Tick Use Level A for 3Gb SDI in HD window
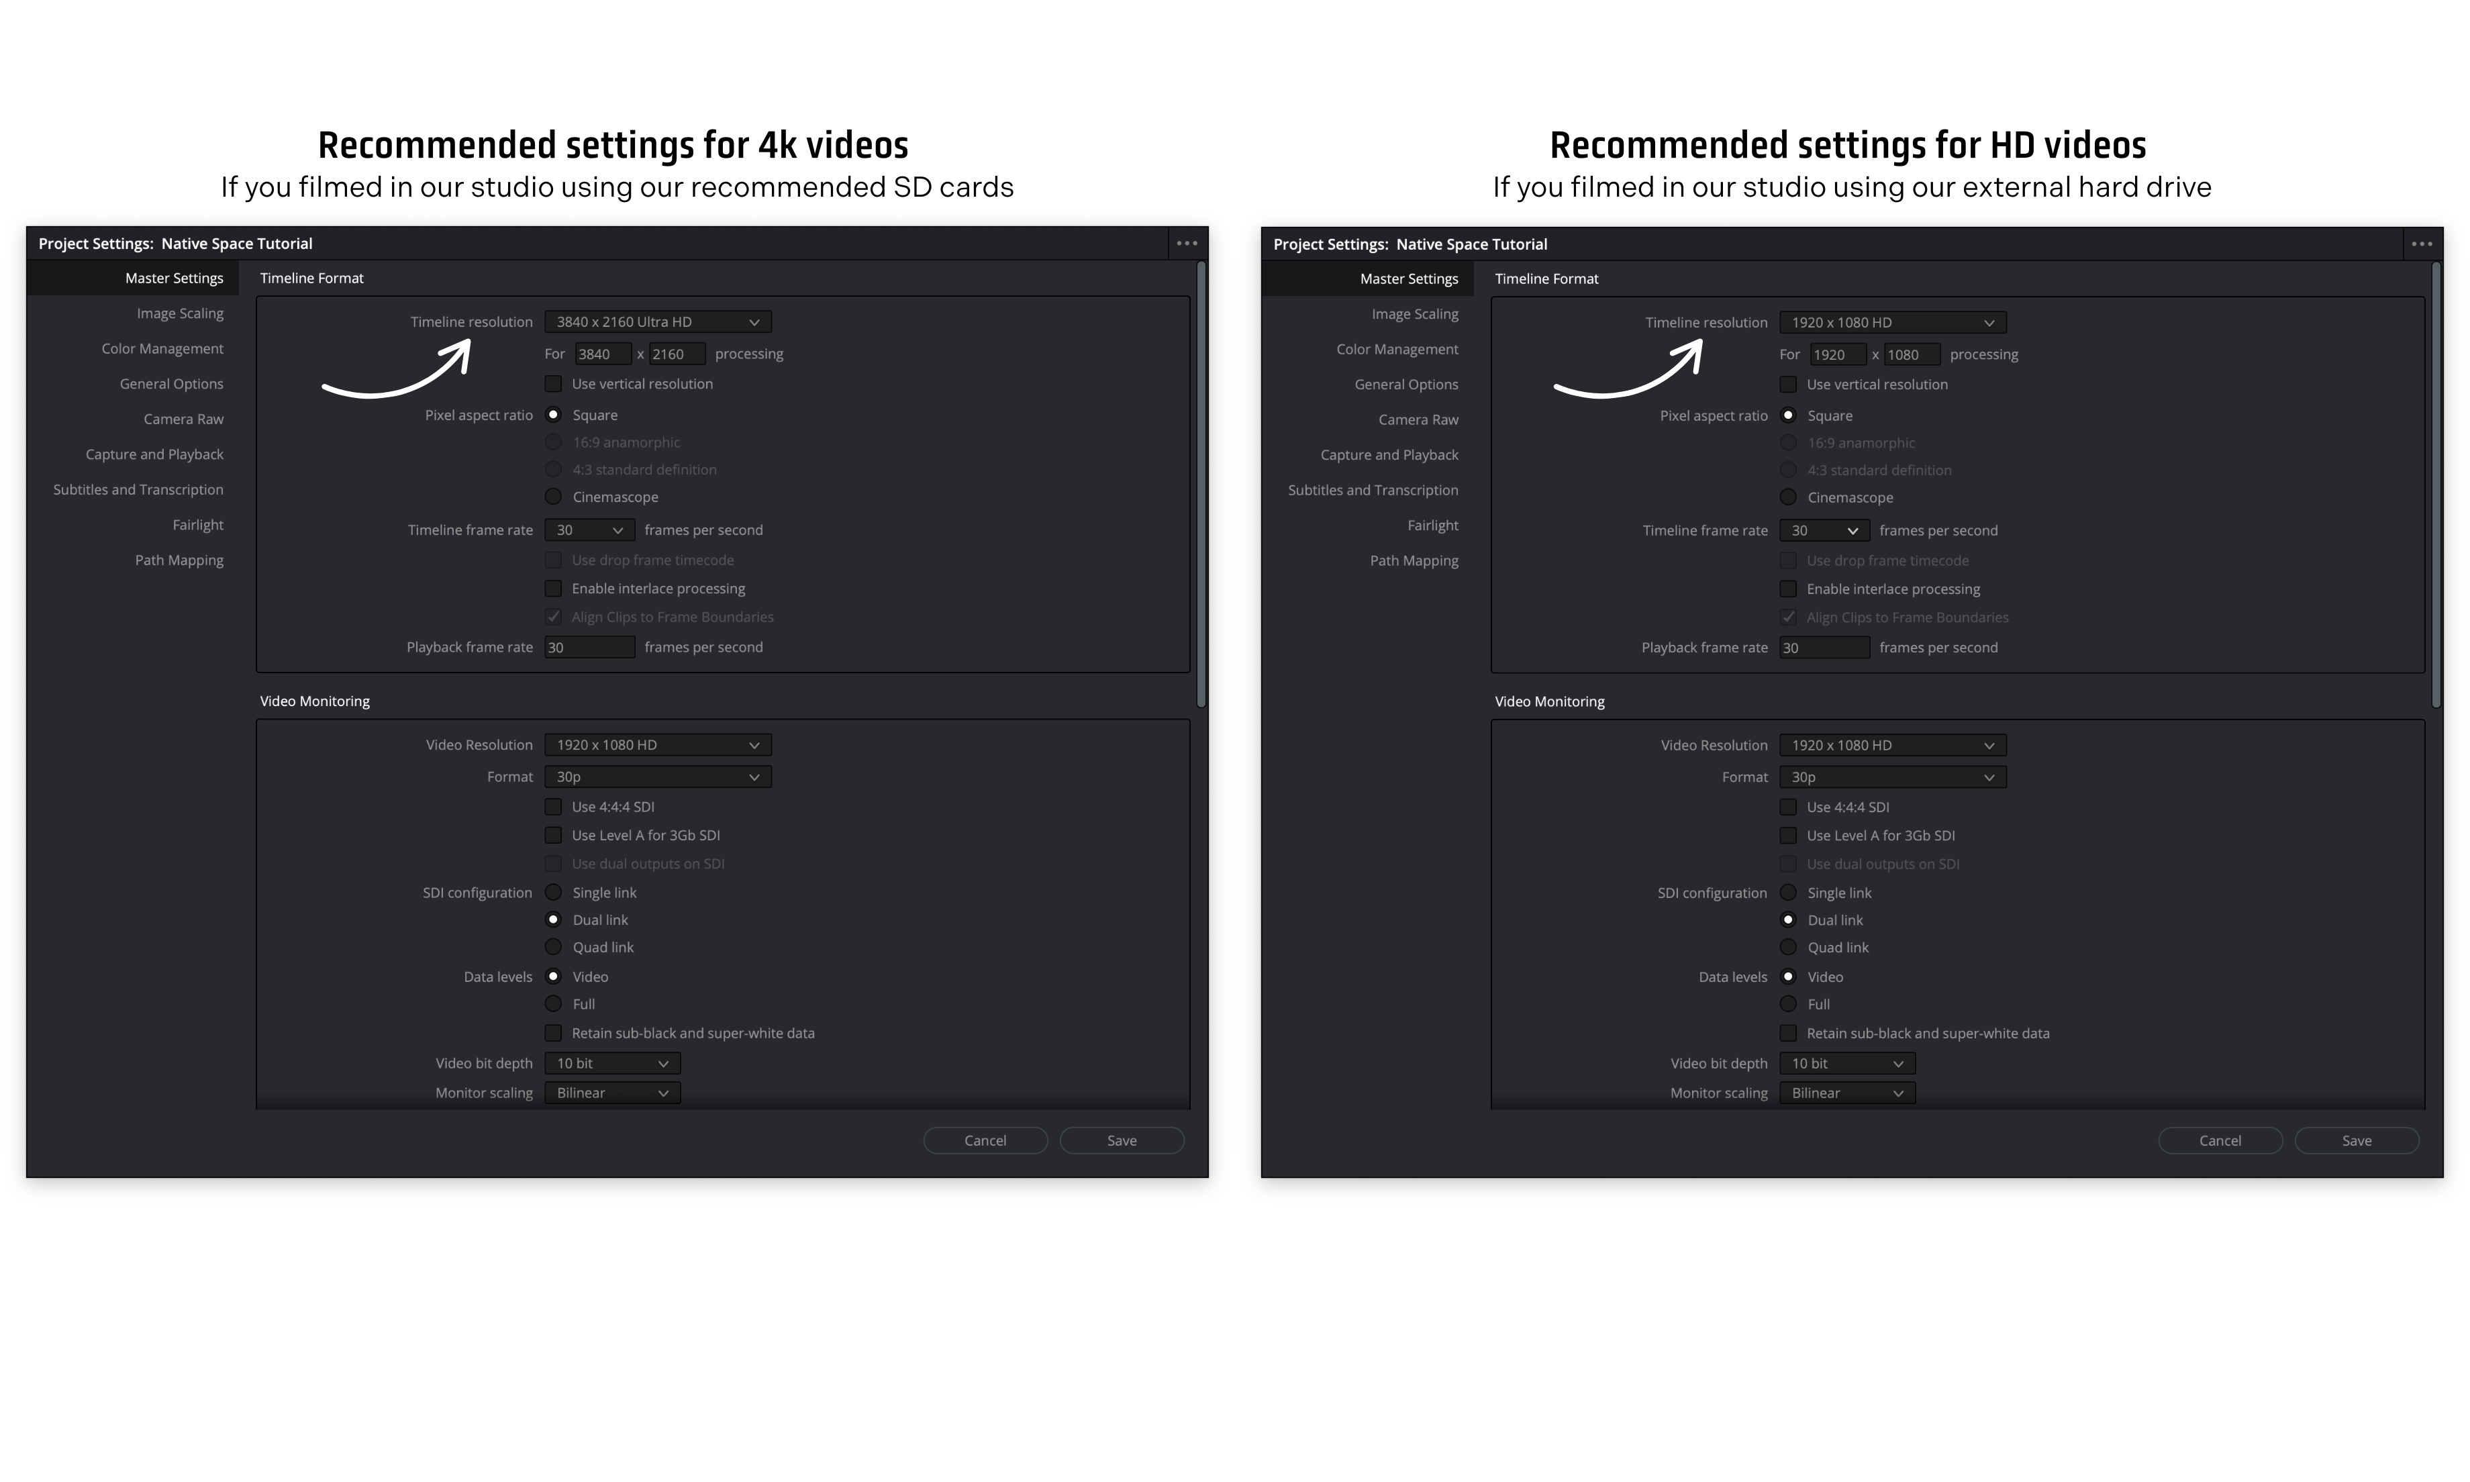 click(x=1788, y=836)
